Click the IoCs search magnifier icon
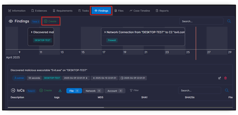The width and height of the screenshot is (238, 115). [227, 90]
